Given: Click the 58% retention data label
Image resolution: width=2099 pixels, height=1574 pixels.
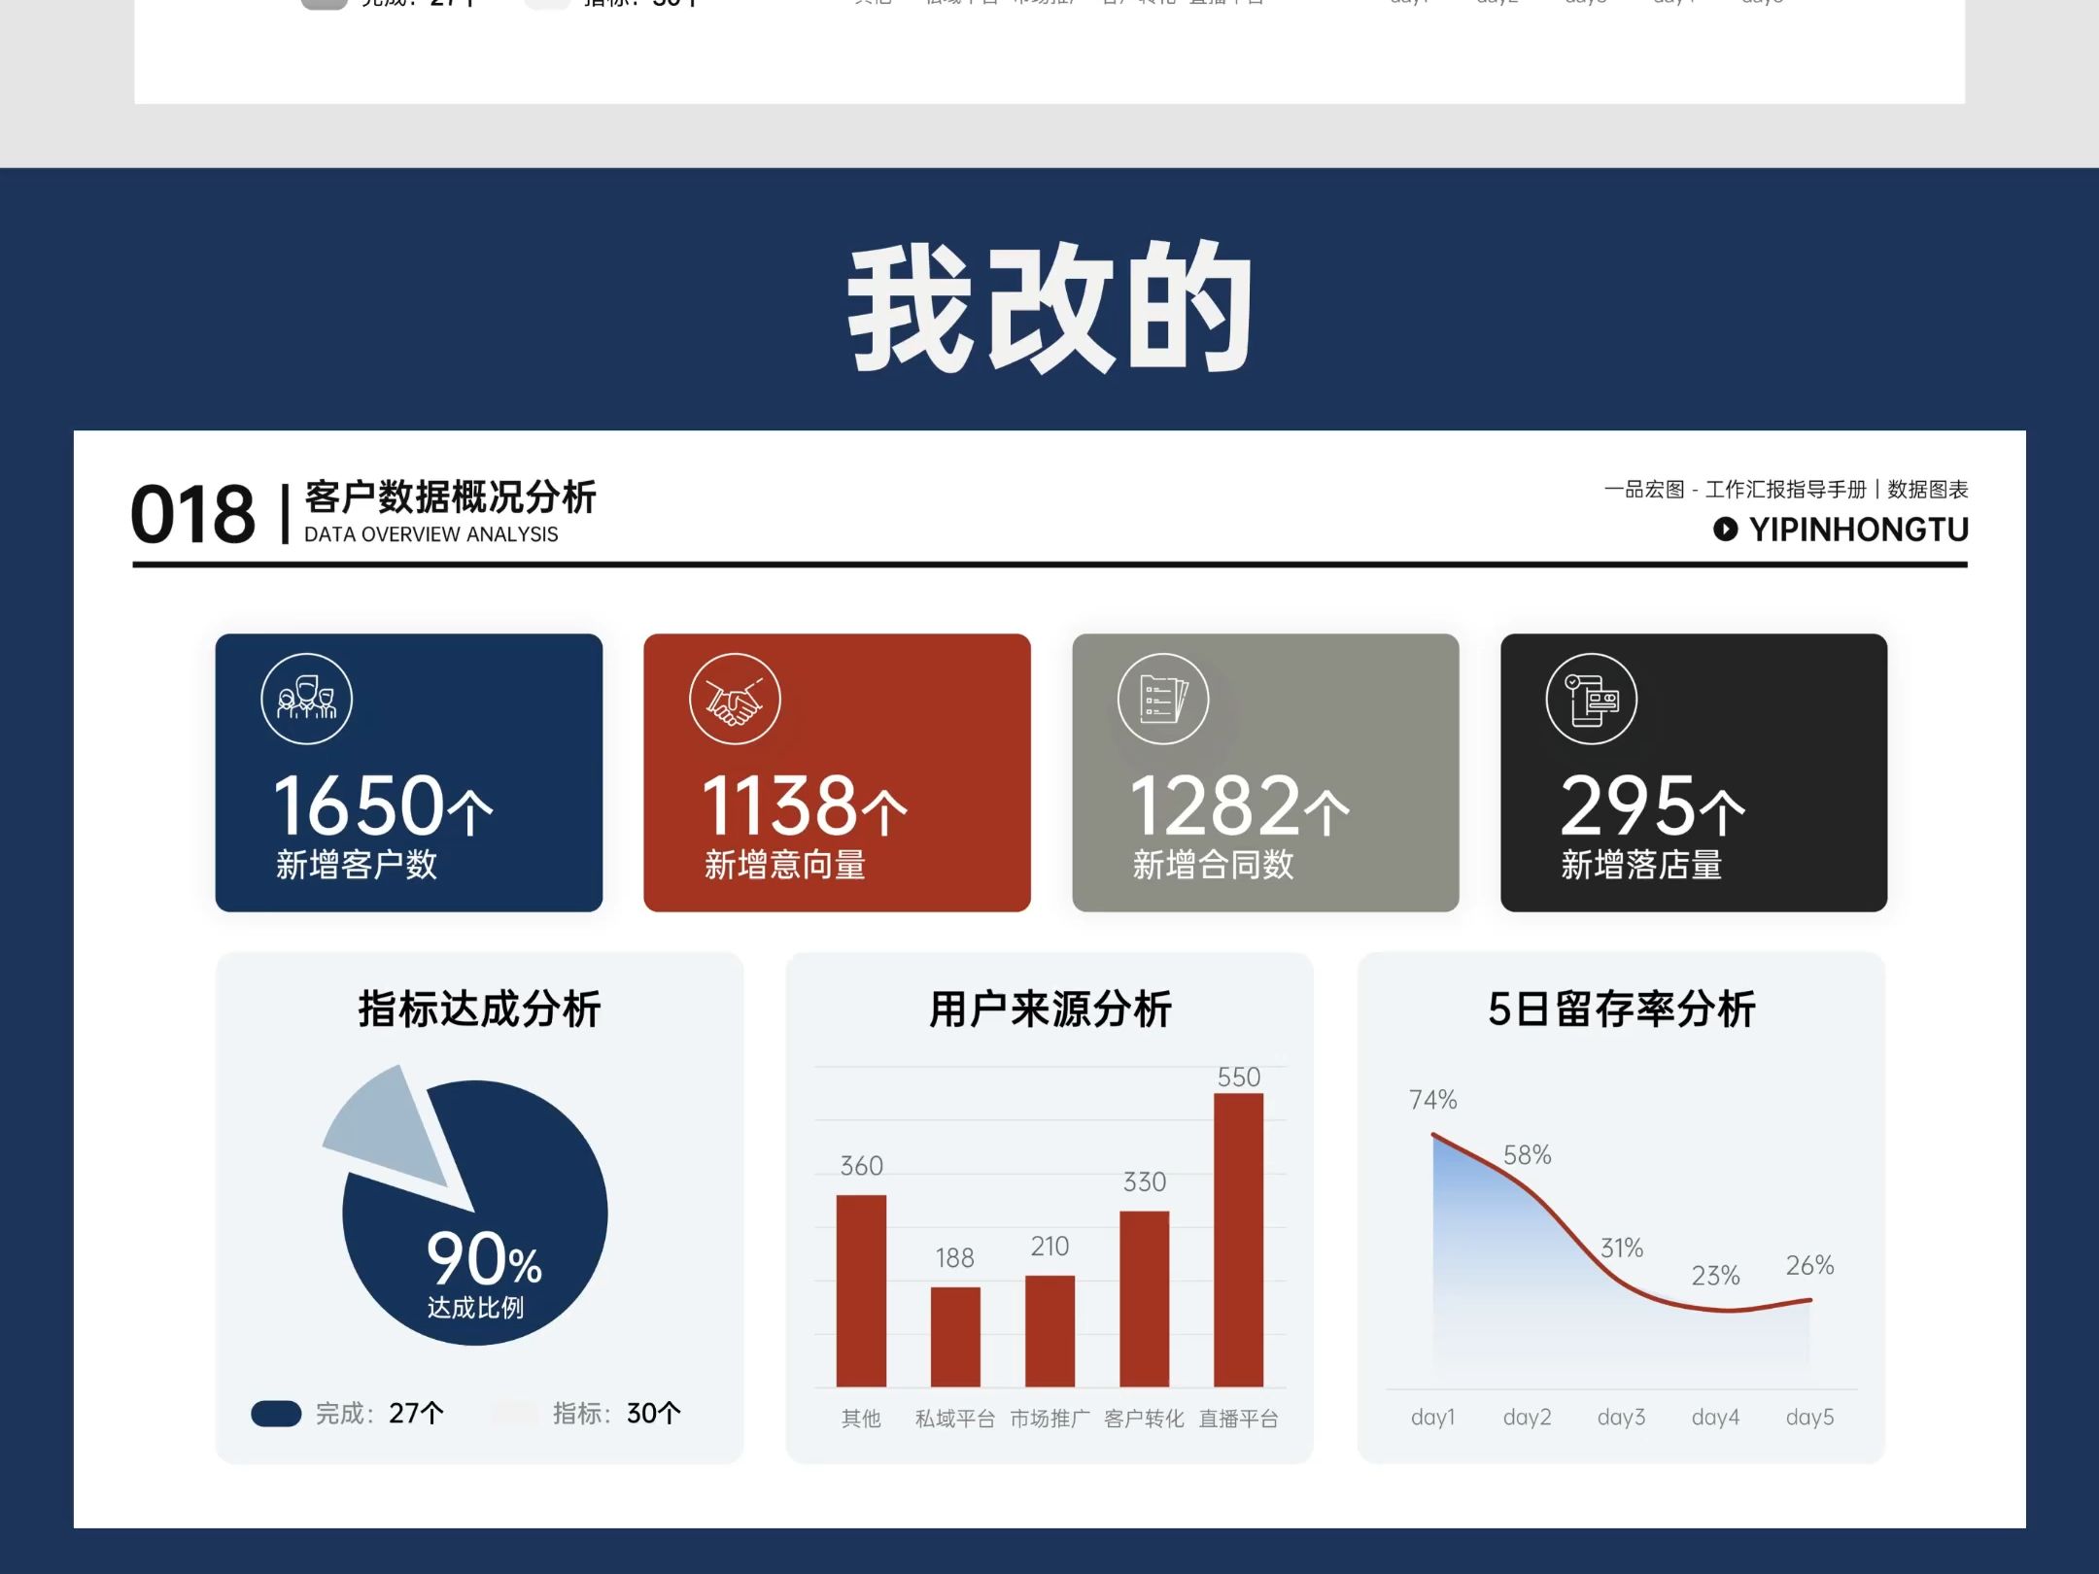Looking at the screenshot, I should (x=1528, y=1155).
